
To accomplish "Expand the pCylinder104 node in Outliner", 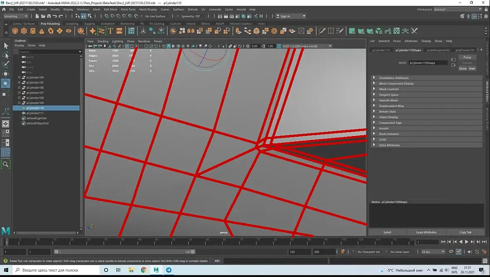I will [x=19, y=78].
